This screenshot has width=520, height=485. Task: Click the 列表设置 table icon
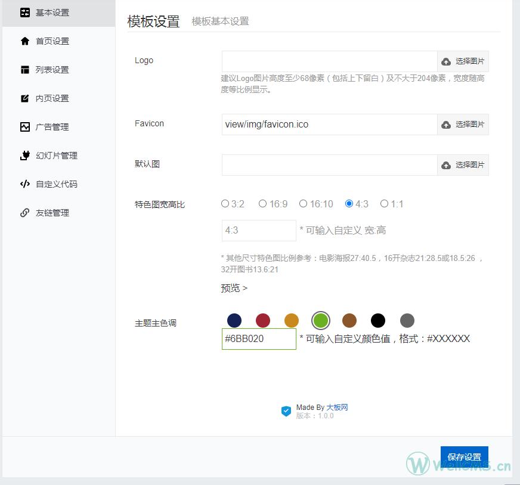pos(25,70)
